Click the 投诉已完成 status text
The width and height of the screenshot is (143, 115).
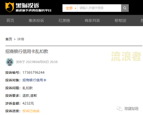coord(31,111)
